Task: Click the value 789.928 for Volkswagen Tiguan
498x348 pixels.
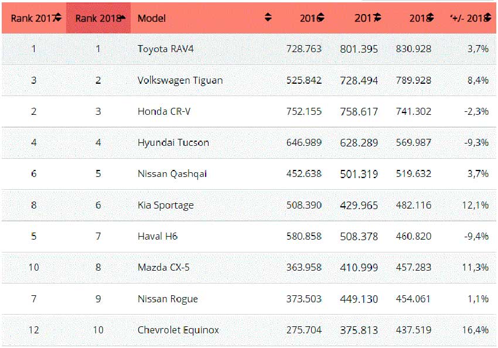Action: click(414, 80)
